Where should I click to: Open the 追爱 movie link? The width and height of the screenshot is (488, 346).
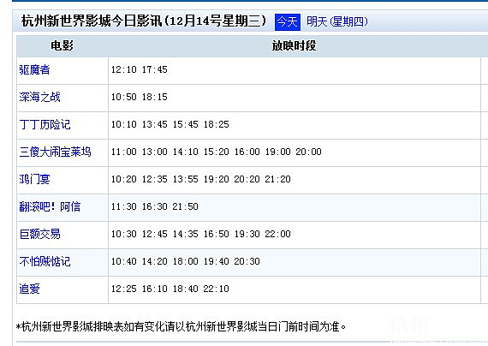pos(29,289)
